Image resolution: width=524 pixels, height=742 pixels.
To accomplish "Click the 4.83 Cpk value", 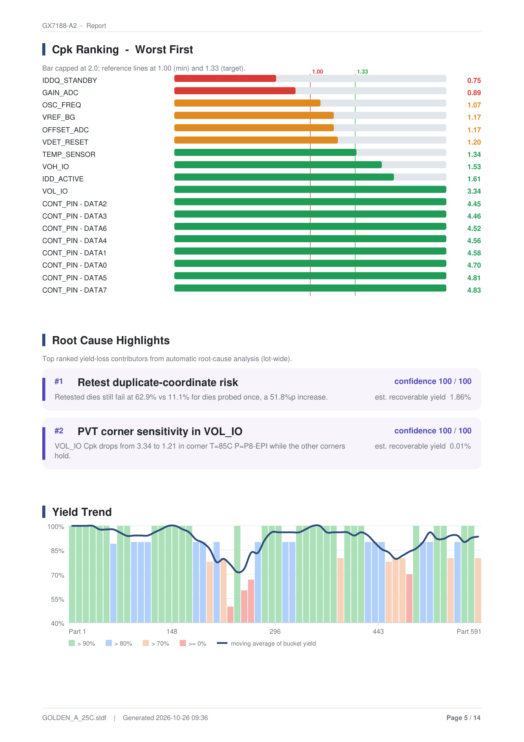I will pyautogui.click(x=474, y=290).
